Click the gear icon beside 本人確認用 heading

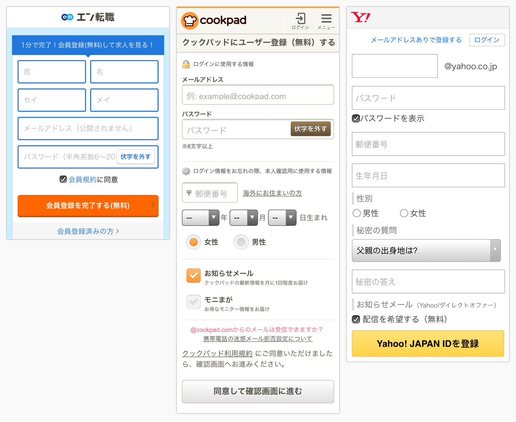[186, 171]
